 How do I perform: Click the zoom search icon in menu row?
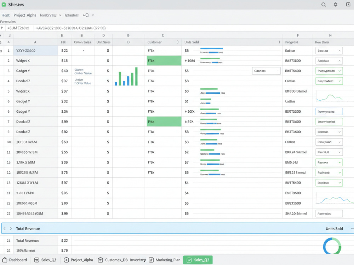point(86,15)
